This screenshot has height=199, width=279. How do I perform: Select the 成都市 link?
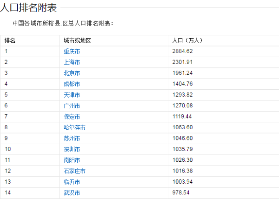[x=72, y=84]
